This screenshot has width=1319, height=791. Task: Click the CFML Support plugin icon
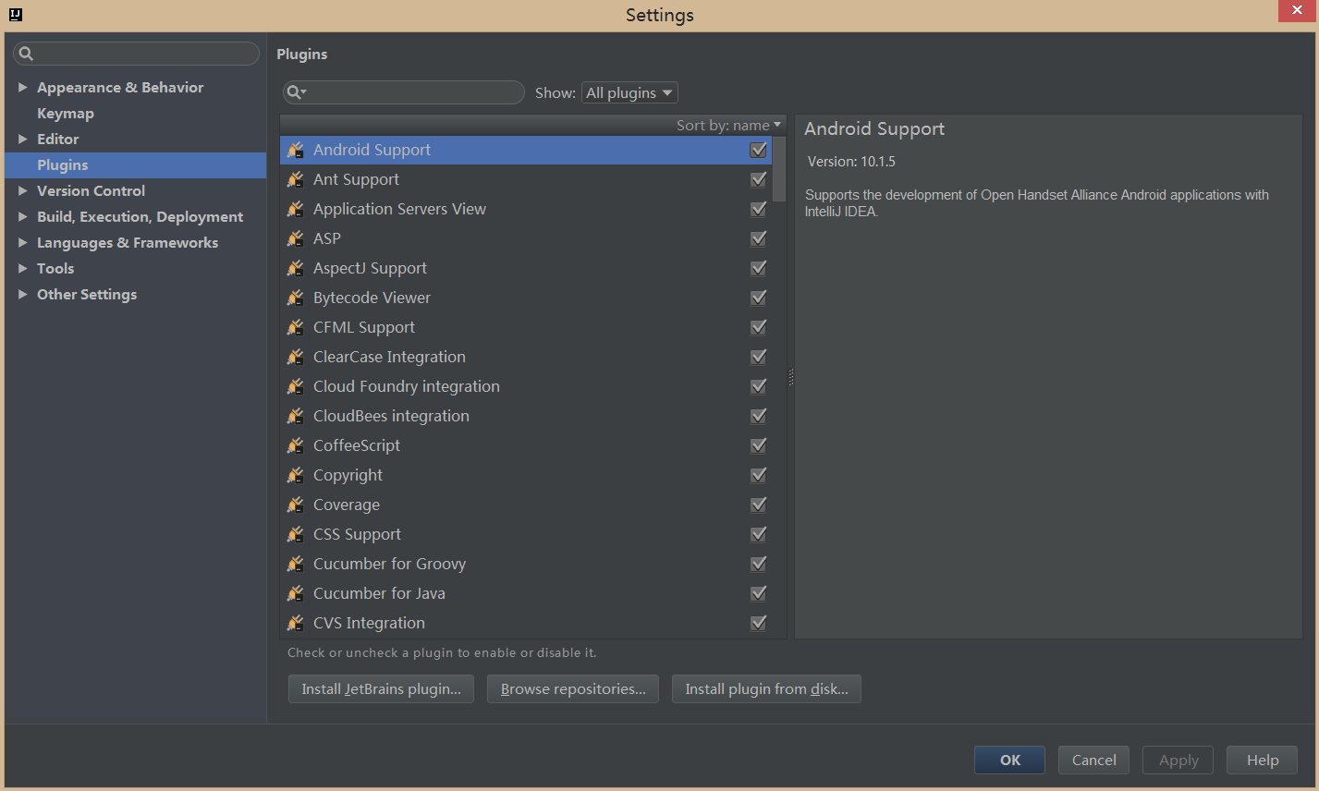(296, 327)
